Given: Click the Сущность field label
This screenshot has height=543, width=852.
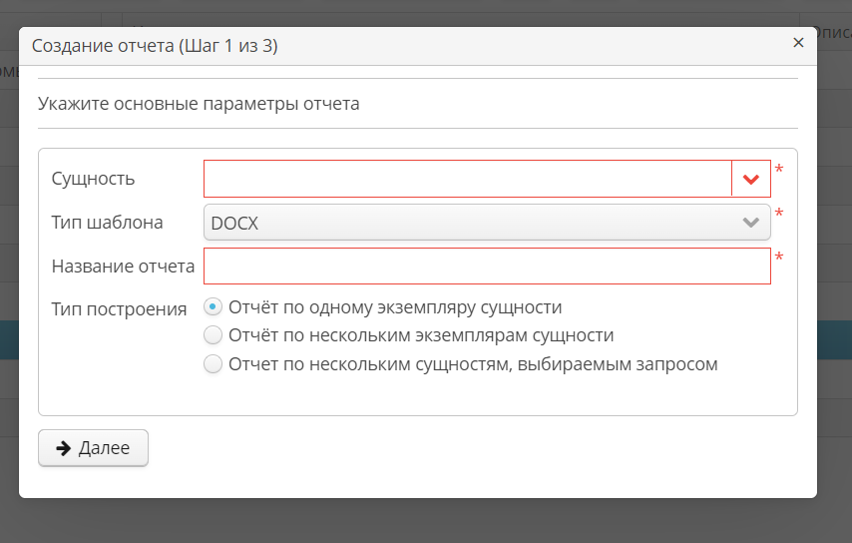Looking at the screenshot, I should (93, 179).
